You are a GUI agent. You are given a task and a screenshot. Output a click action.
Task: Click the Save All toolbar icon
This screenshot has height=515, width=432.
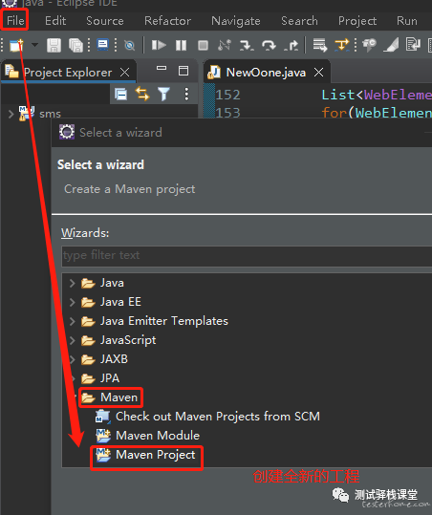point(76,45)
